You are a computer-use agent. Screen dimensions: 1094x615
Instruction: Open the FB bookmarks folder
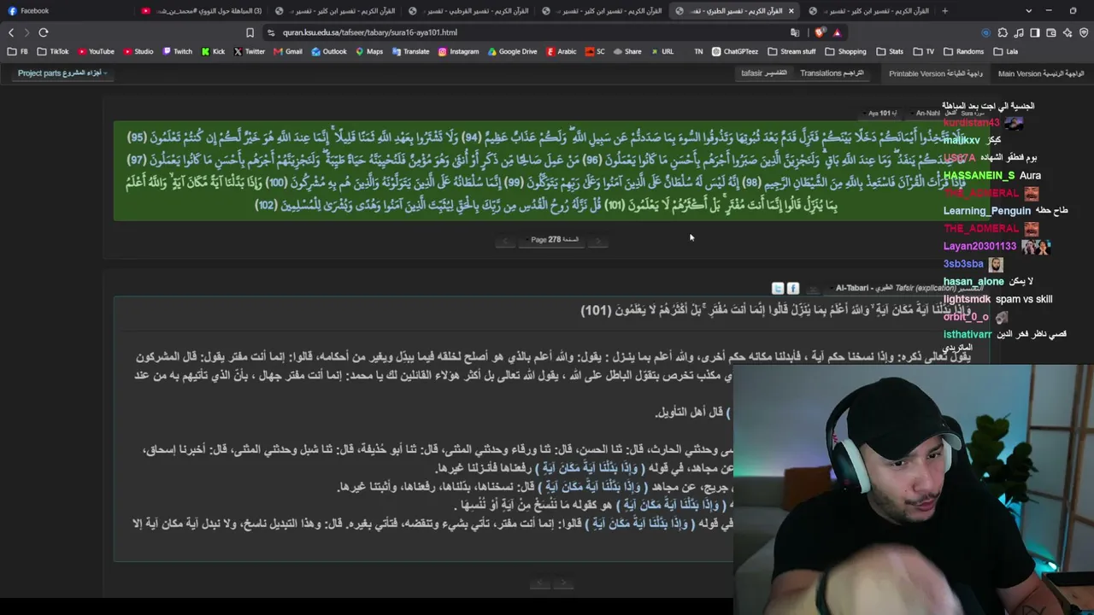point(18,51)
